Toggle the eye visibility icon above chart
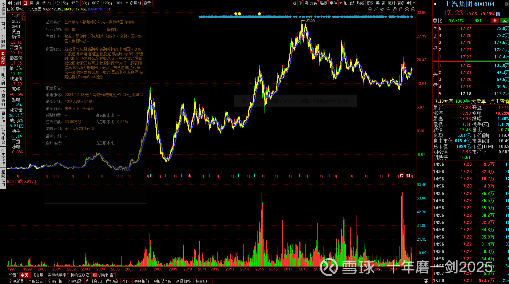 click(382, 9)
